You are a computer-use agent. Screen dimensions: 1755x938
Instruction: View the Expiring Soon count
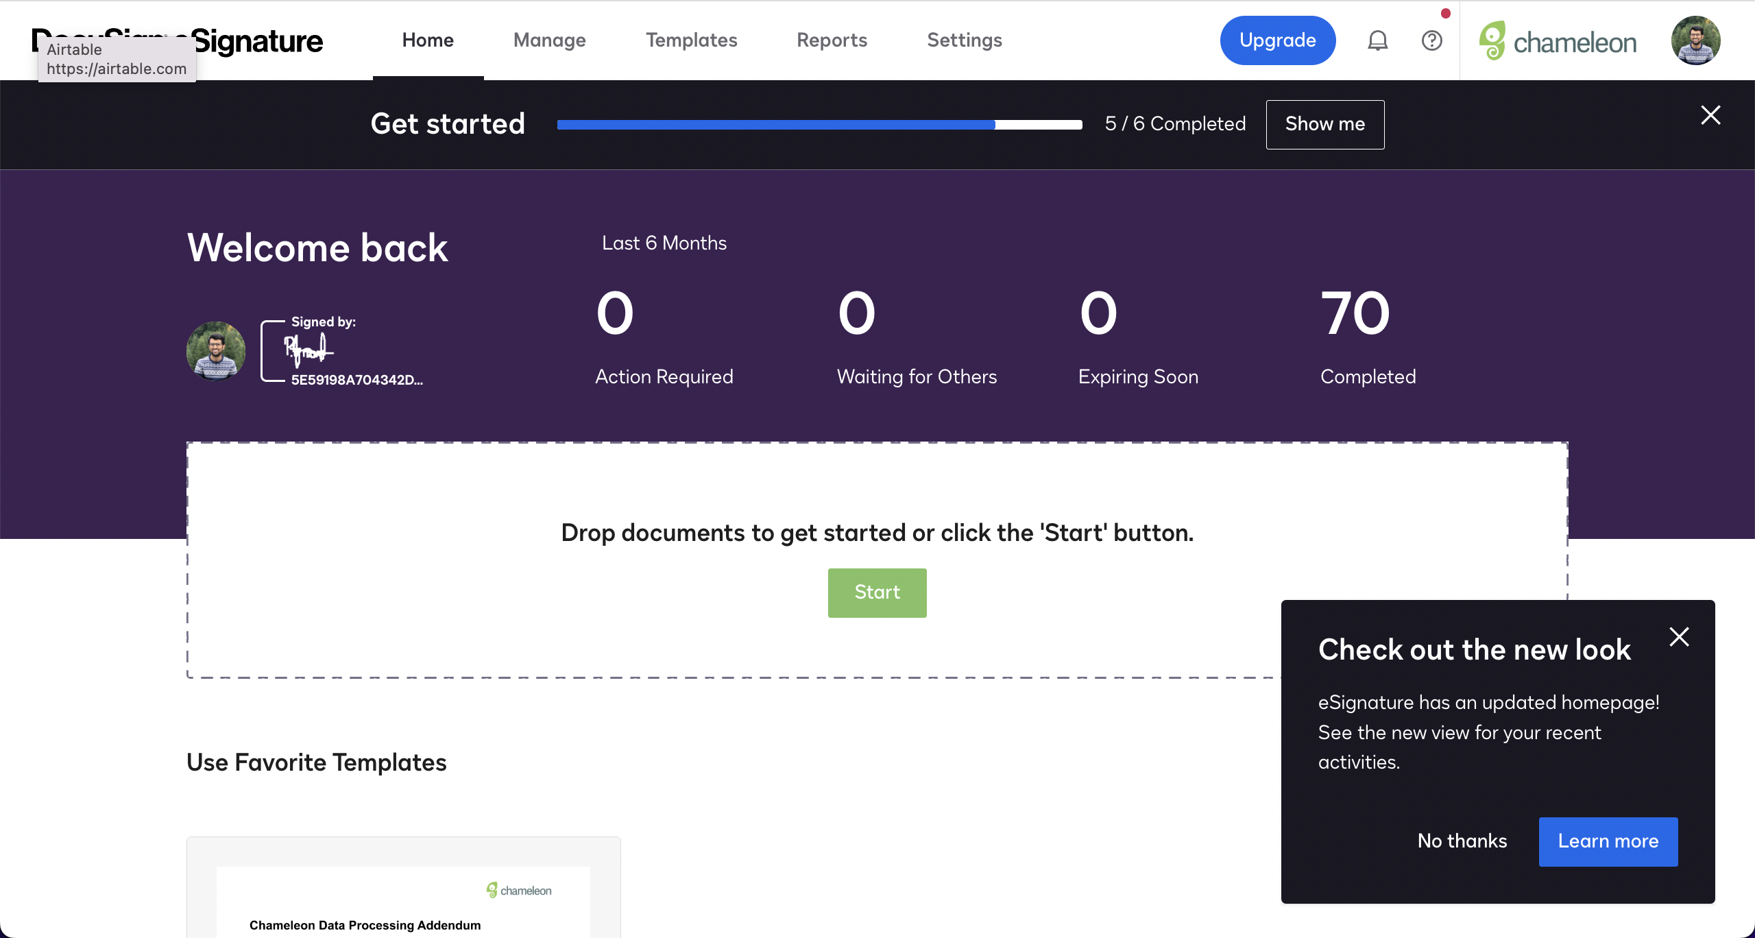pos(1138,337)
